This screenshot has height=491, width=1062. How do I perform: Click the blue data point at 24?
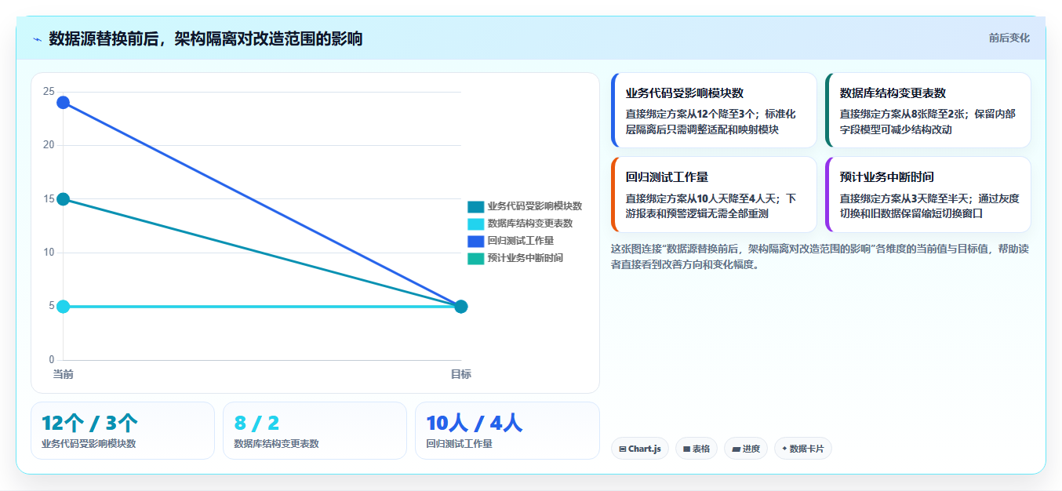[x=63, y=103]
